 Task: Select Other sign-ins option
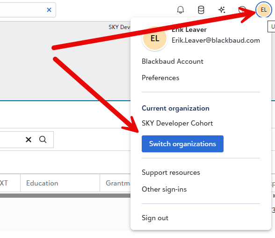[x=164, y=189]
